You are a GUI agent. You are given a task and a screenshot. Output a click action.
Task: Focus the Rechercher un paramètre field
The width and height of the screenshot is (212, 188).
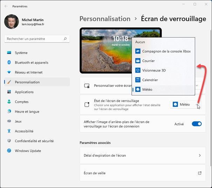click(37, 39)
